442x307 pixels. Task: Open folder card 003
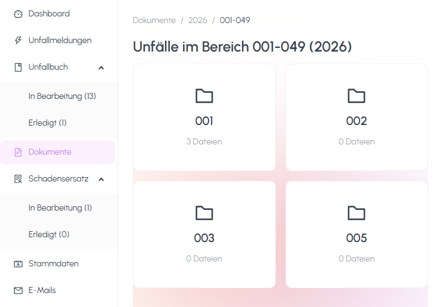204,234
